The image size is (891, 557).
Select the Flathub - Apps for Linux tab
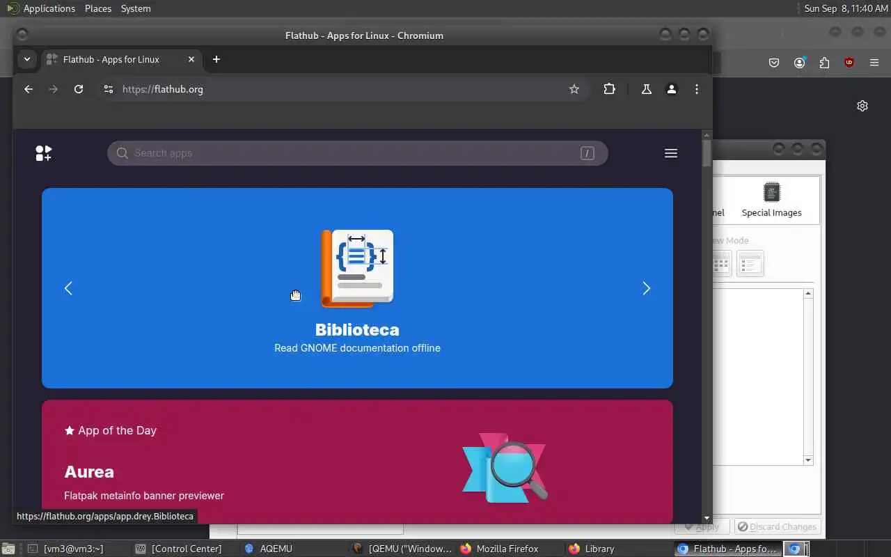123,59
